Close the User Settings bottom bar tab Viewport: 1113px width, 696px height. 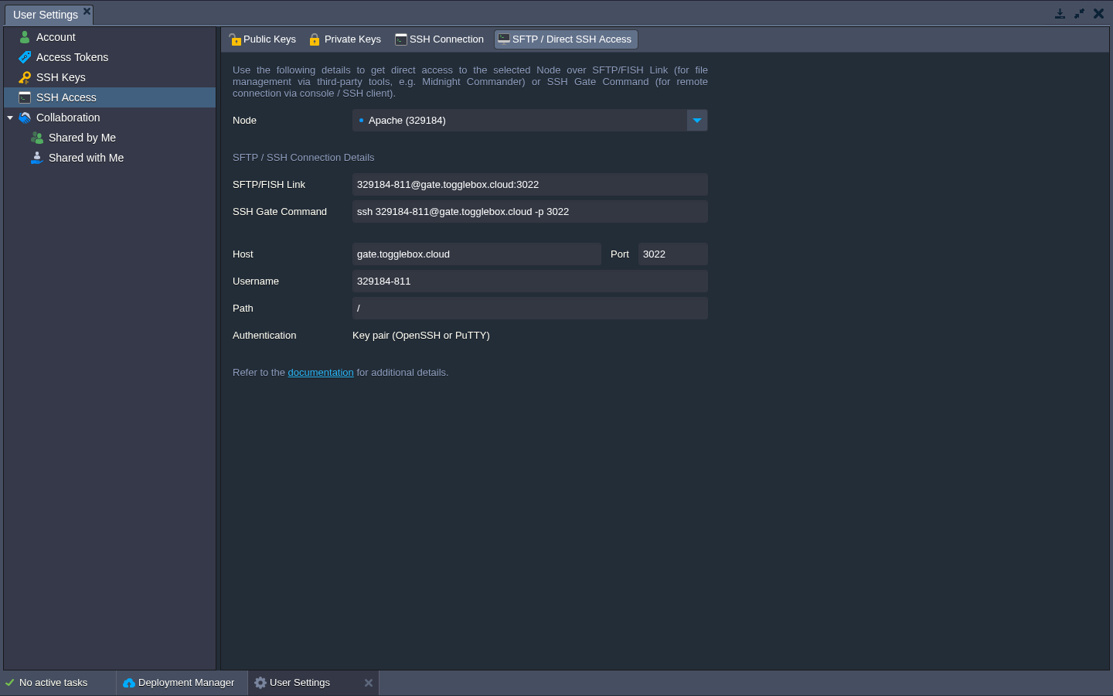(x=369, y=683)
